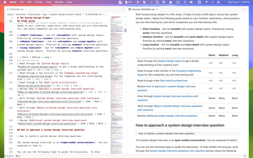Open preview pane more actions (…) menu

point(245,9)
